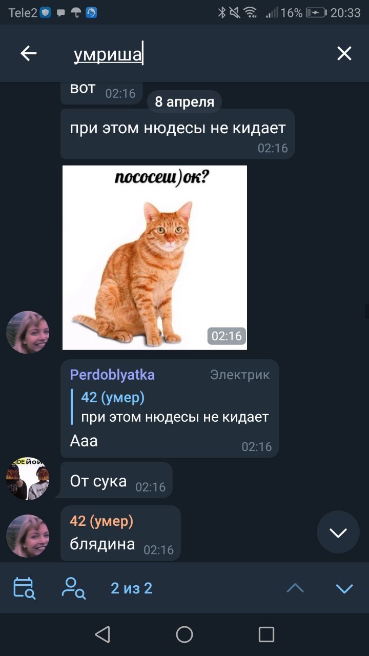Tap the back arrow in search bar
Viewport: 369px width, 656px height.
pos(29,53)
